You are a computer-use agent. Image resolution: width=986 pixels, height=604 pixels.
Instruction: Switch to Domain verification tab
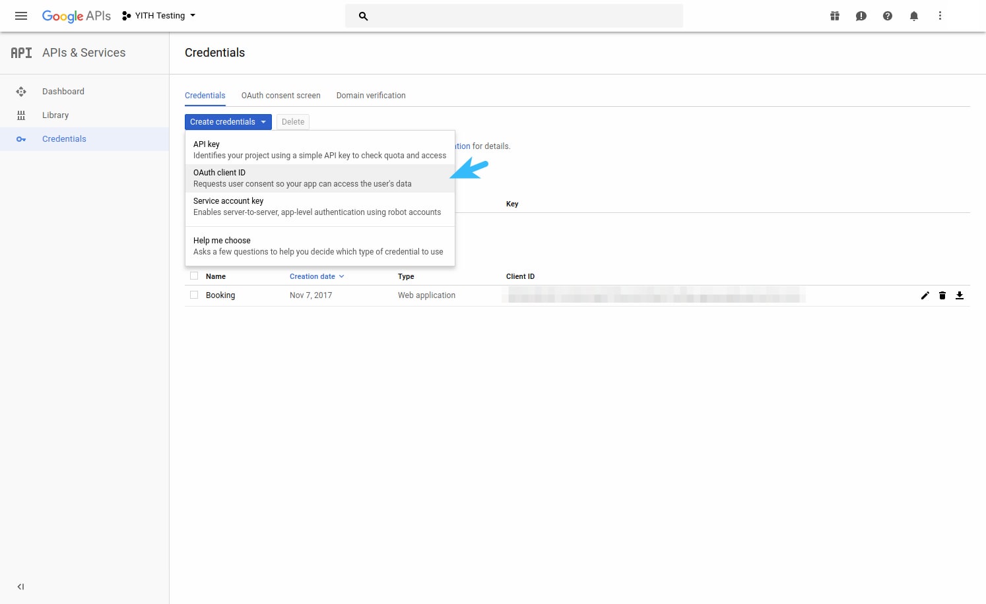[x=371, y=96]
